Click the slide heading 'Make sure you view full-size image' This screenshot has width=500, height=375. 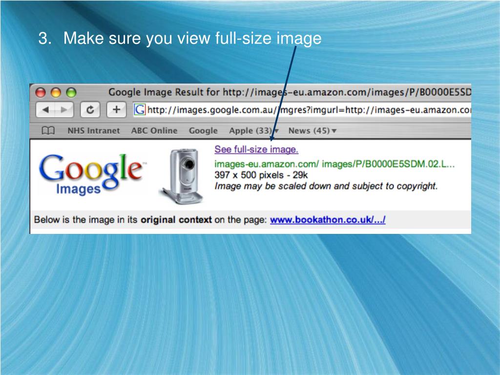192,38
